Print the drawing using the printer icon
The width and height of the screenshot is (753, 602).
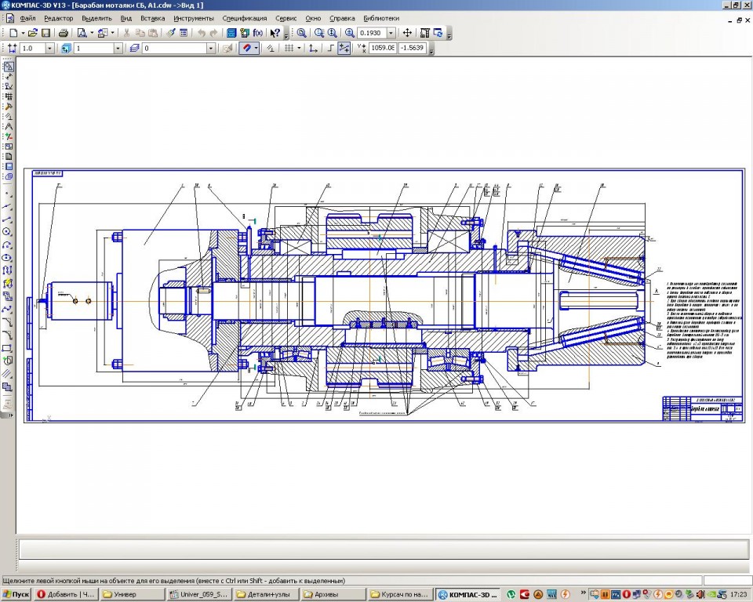[x=63, y=33]
